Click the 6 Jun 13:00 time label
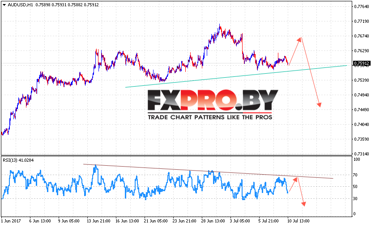371x226 pixels. (x=40, y=221)
